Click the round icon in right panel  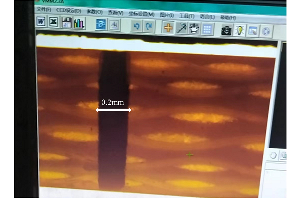273,155
